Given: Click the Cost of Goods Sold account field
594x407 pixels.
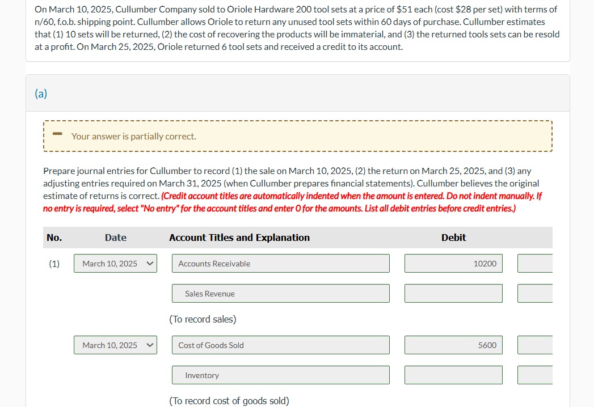Looking at the screenshot, I should [281, 345].
